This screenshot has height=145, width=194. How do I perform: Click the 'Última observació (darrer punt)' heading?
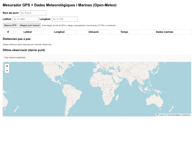(24, 50)
